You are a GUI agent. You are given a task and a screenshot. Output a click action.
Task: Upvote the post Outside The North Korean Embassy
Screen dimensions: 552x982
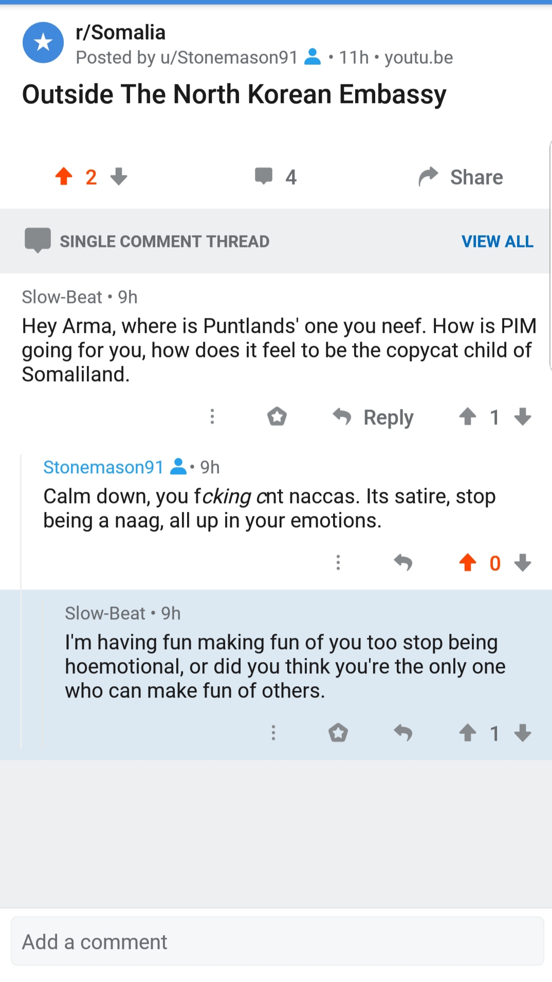click(x=64, y=176)
